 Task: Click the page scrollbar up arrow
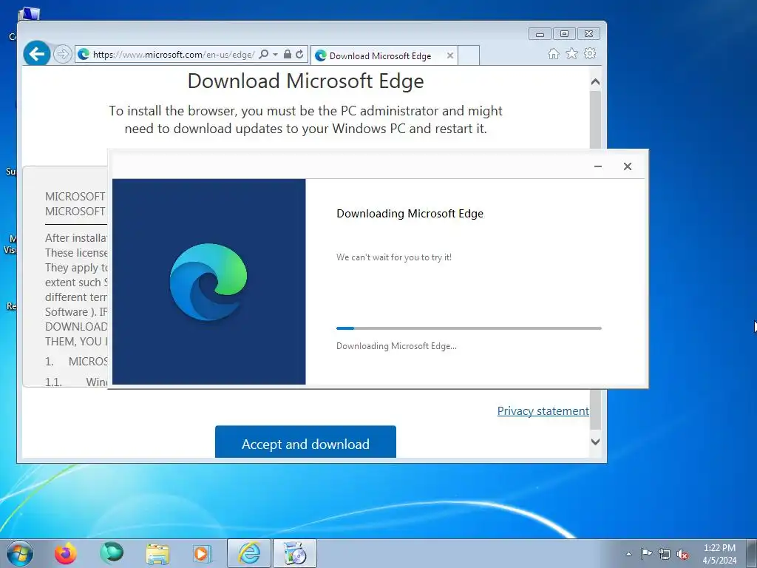[595, 81]
